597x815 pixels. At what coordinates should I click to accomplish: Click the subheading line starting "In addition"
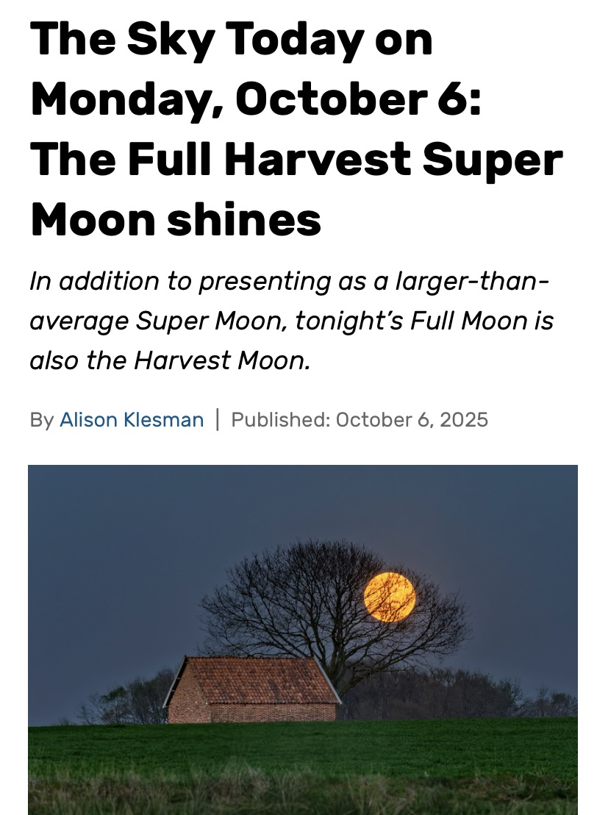tap(289, 281)
